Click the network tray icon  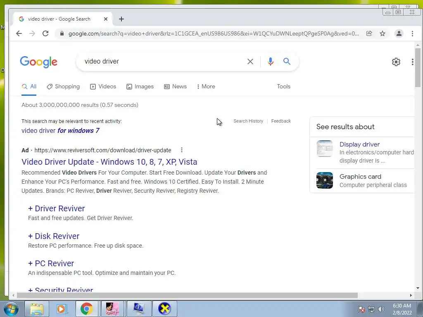coord(371,309)
